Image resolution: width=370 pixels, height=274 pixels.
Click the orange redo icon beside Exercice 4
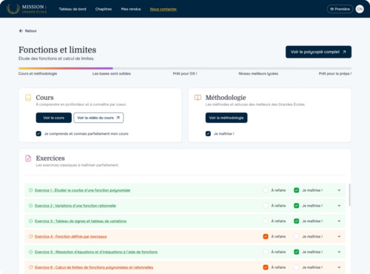pos(31,236)
